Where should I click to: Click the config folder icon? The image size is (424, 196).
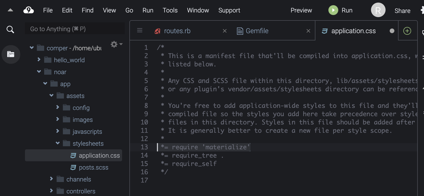point(67,108)
